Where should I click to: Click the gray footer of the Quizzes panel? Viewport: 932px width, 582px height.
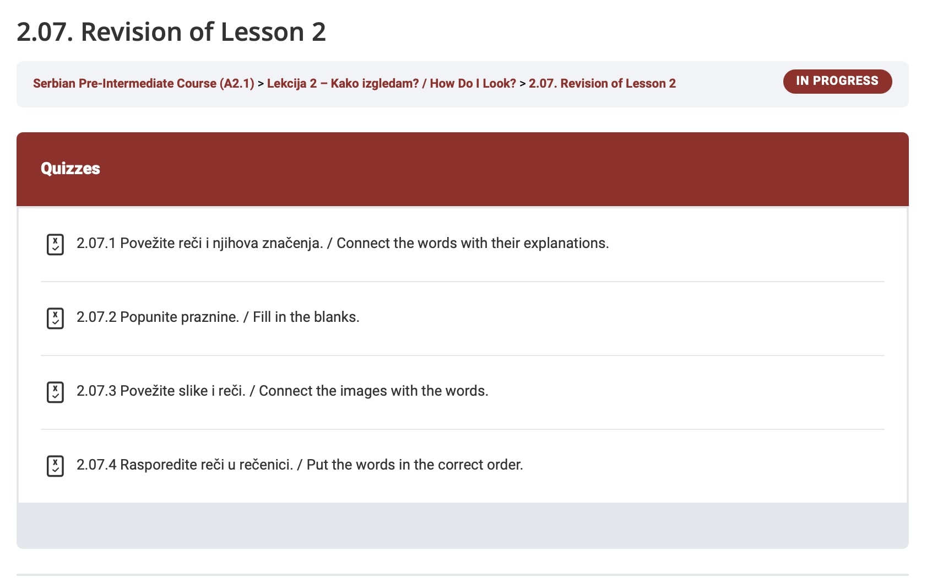tap(463, 525)
